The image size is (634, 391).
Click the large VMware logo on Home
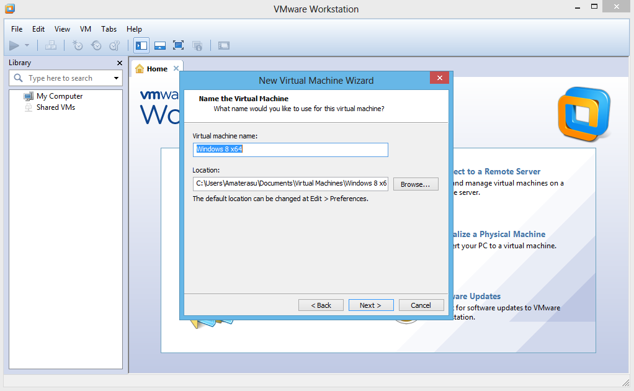(584, 114)
